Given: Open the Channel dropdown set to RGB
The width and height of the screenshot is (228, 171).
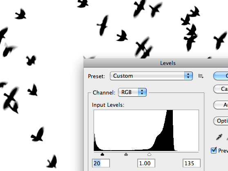Looking at the screenshot, I should 132,92.
